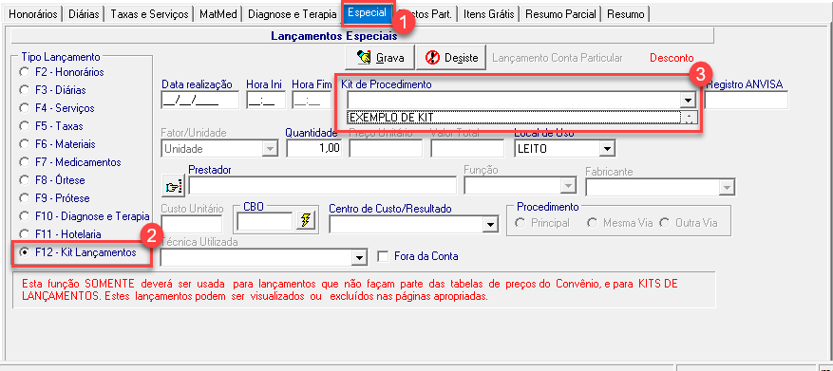This screenshot has height=371, width=833.
Task: Click the kit list scroll spinner
Action: tap(689, 118)
